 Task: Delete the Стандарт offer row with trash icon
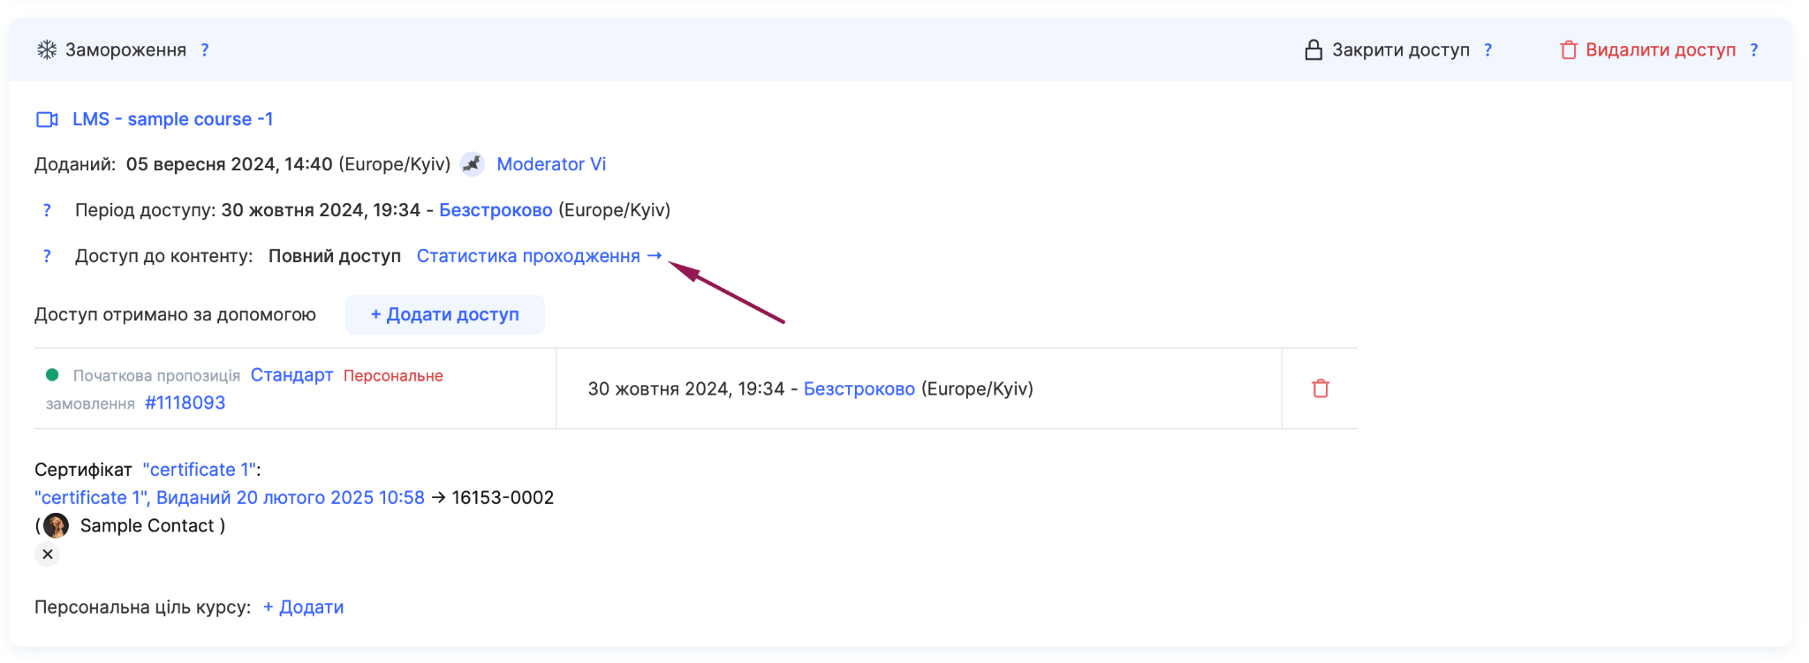pyautogui.click(x=1321, y=388)
